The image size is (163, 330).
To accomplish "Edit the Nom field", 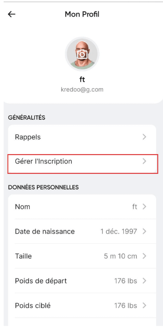I will click(x=82, y=207).
